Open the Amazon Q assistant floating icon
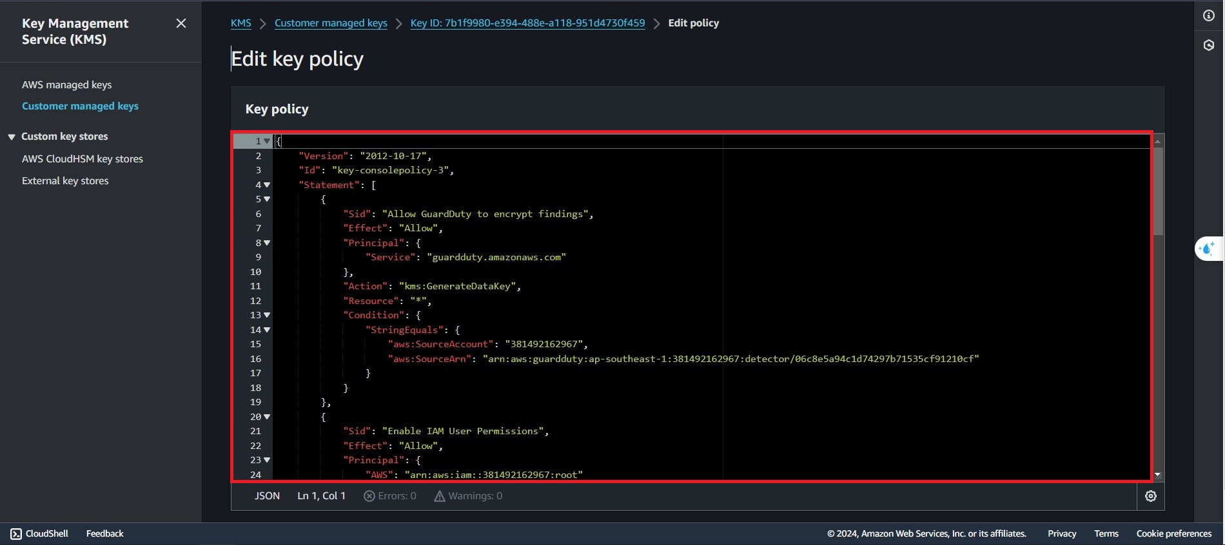Screen dimensions: 1225x545 (x=1208, y=249)
